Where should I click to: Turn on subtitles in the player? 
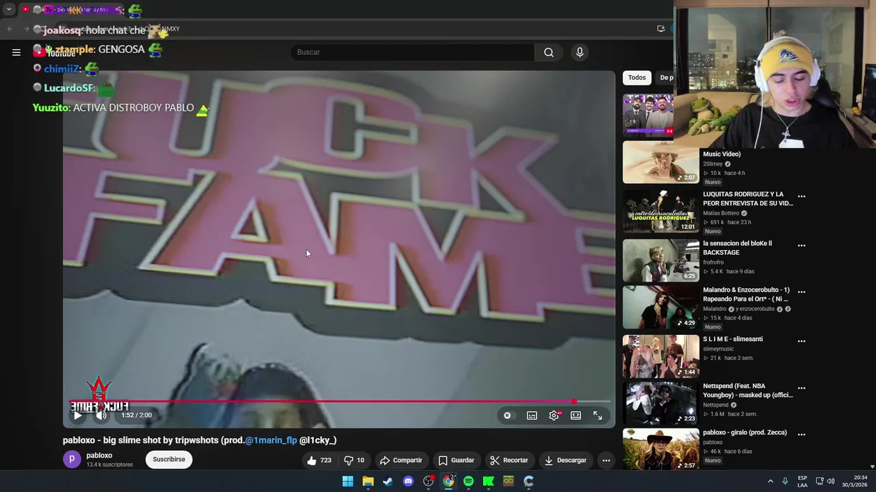tap(532, 415)
